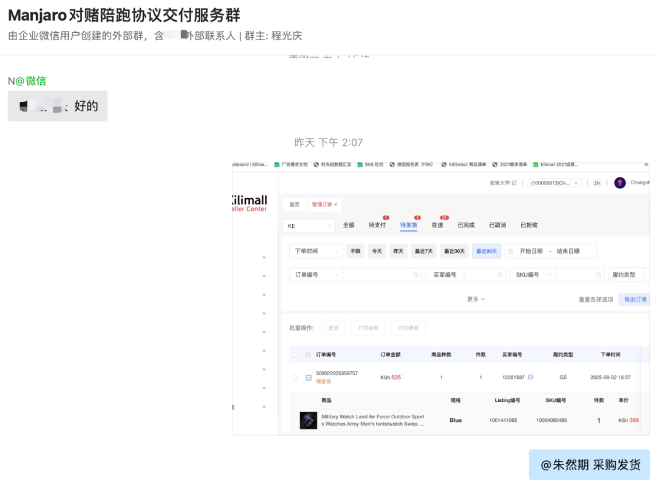Open the SNS 社交 bookmark
656x484 pixels.
(x=371, y=165)
